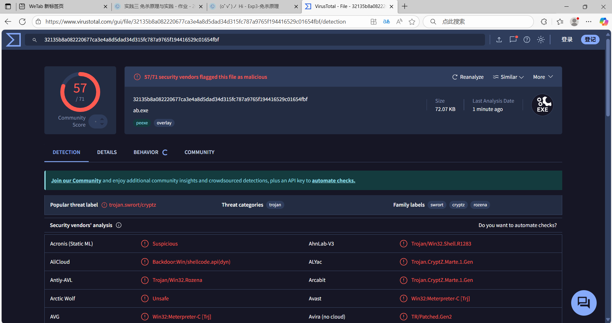Click the browser back arrow
This screenshot has width=612, height=323.
tap(8, 22)
